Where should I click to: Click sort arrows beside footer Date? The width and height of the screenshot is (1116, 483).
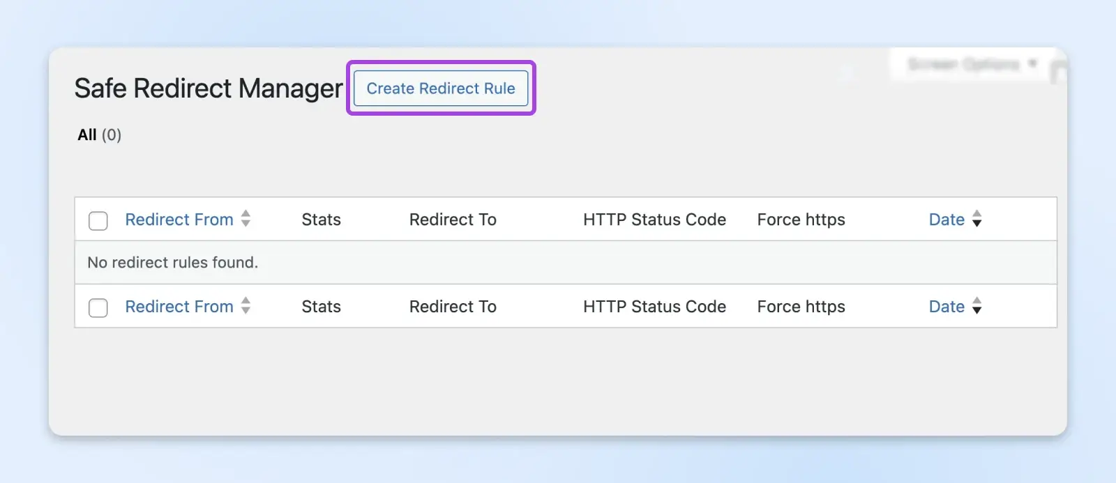coord(977,306)
